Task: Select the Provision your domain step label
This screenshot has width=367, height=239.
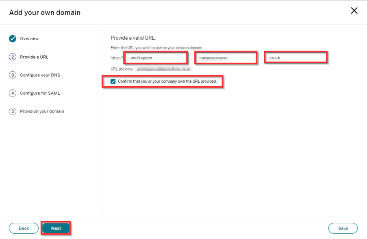Action: [42, 111]
